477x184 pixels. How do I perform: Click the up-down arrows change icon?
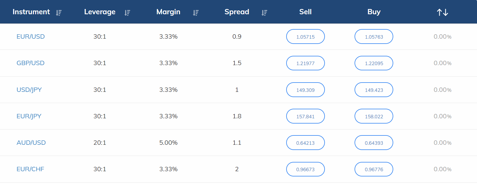pyautogui.click(x=442, y=12)
